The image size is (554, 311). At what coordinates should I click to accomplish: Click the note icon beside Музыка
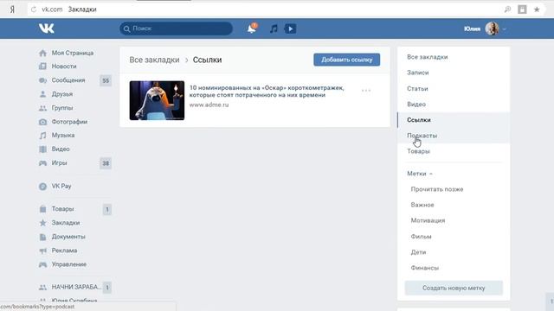(x=42, y=136)
